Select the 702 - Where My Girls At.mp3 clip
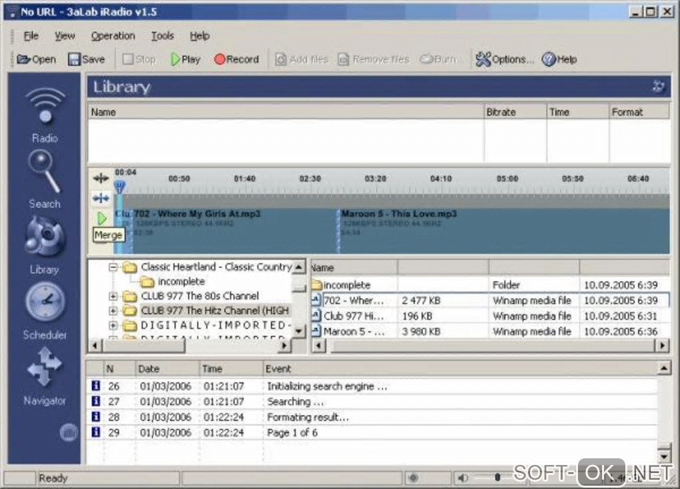Viewport: 680px width, 489px height. click(x=235, y=230)
